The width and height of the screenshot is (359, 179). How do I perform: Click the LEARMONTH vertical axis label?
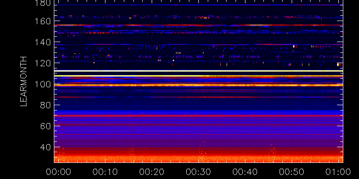point(24,81)
